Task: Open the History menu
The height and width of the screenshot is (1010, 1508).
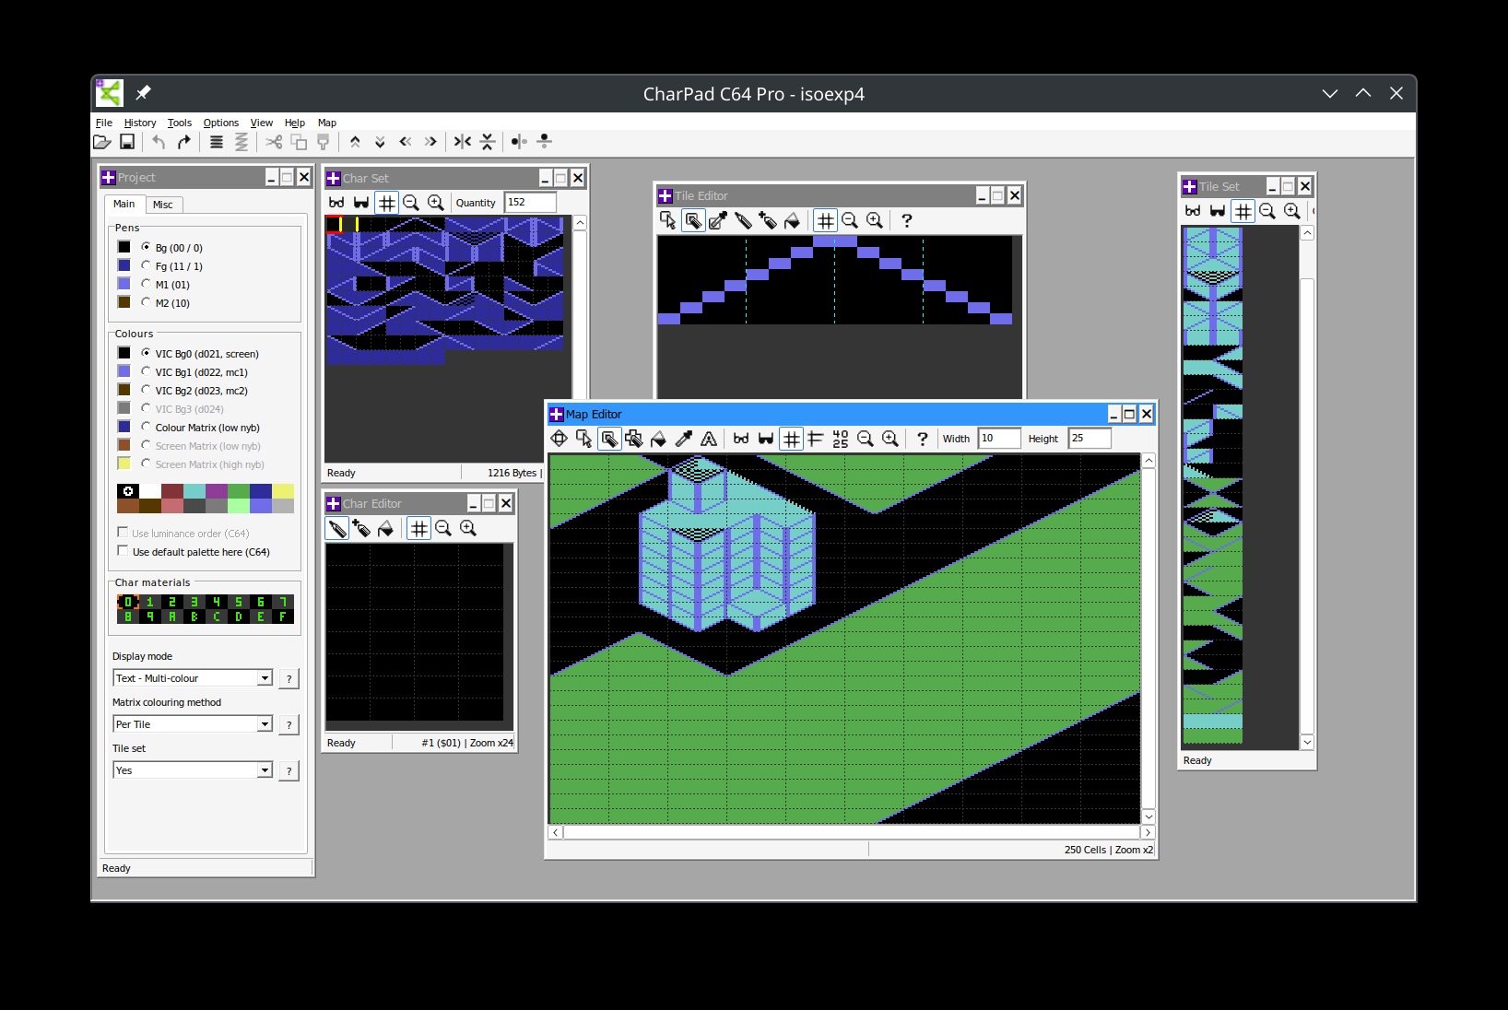Action: point(140,123)
